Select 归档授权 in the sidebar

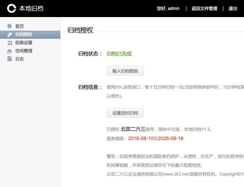[x=24, y=34]
